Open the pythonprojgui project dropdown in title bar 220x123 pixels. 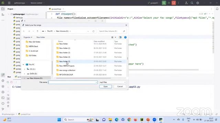click(21, 3)
